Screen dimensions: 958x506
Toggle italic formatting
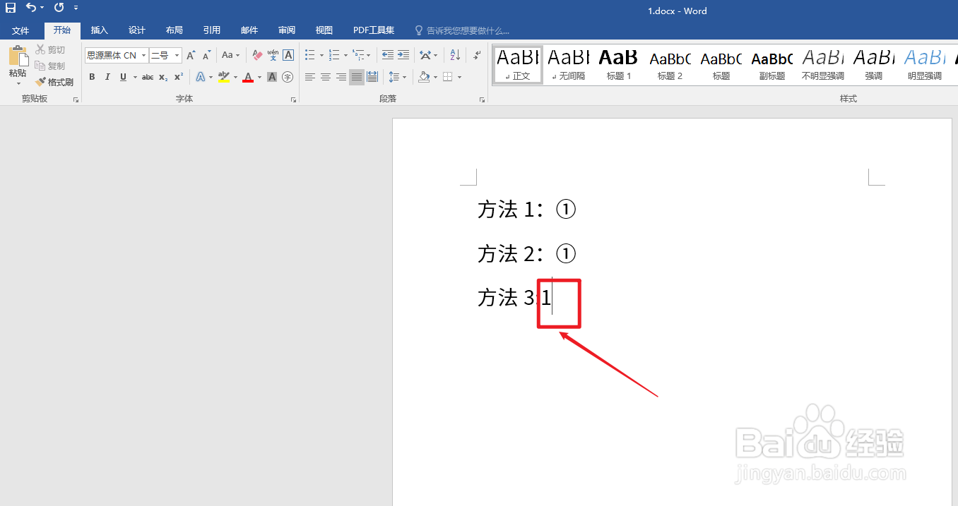pos(107,77)
